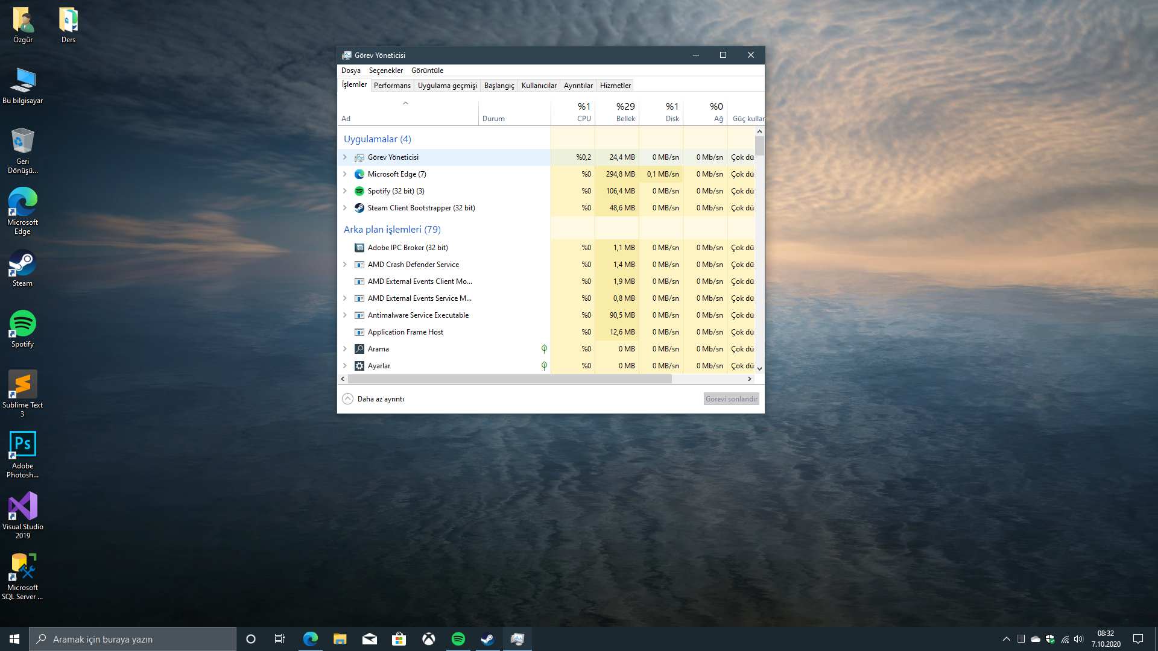
Task: Select the Adobe IPC Broker process row
Action: click(x=546, y=248)
